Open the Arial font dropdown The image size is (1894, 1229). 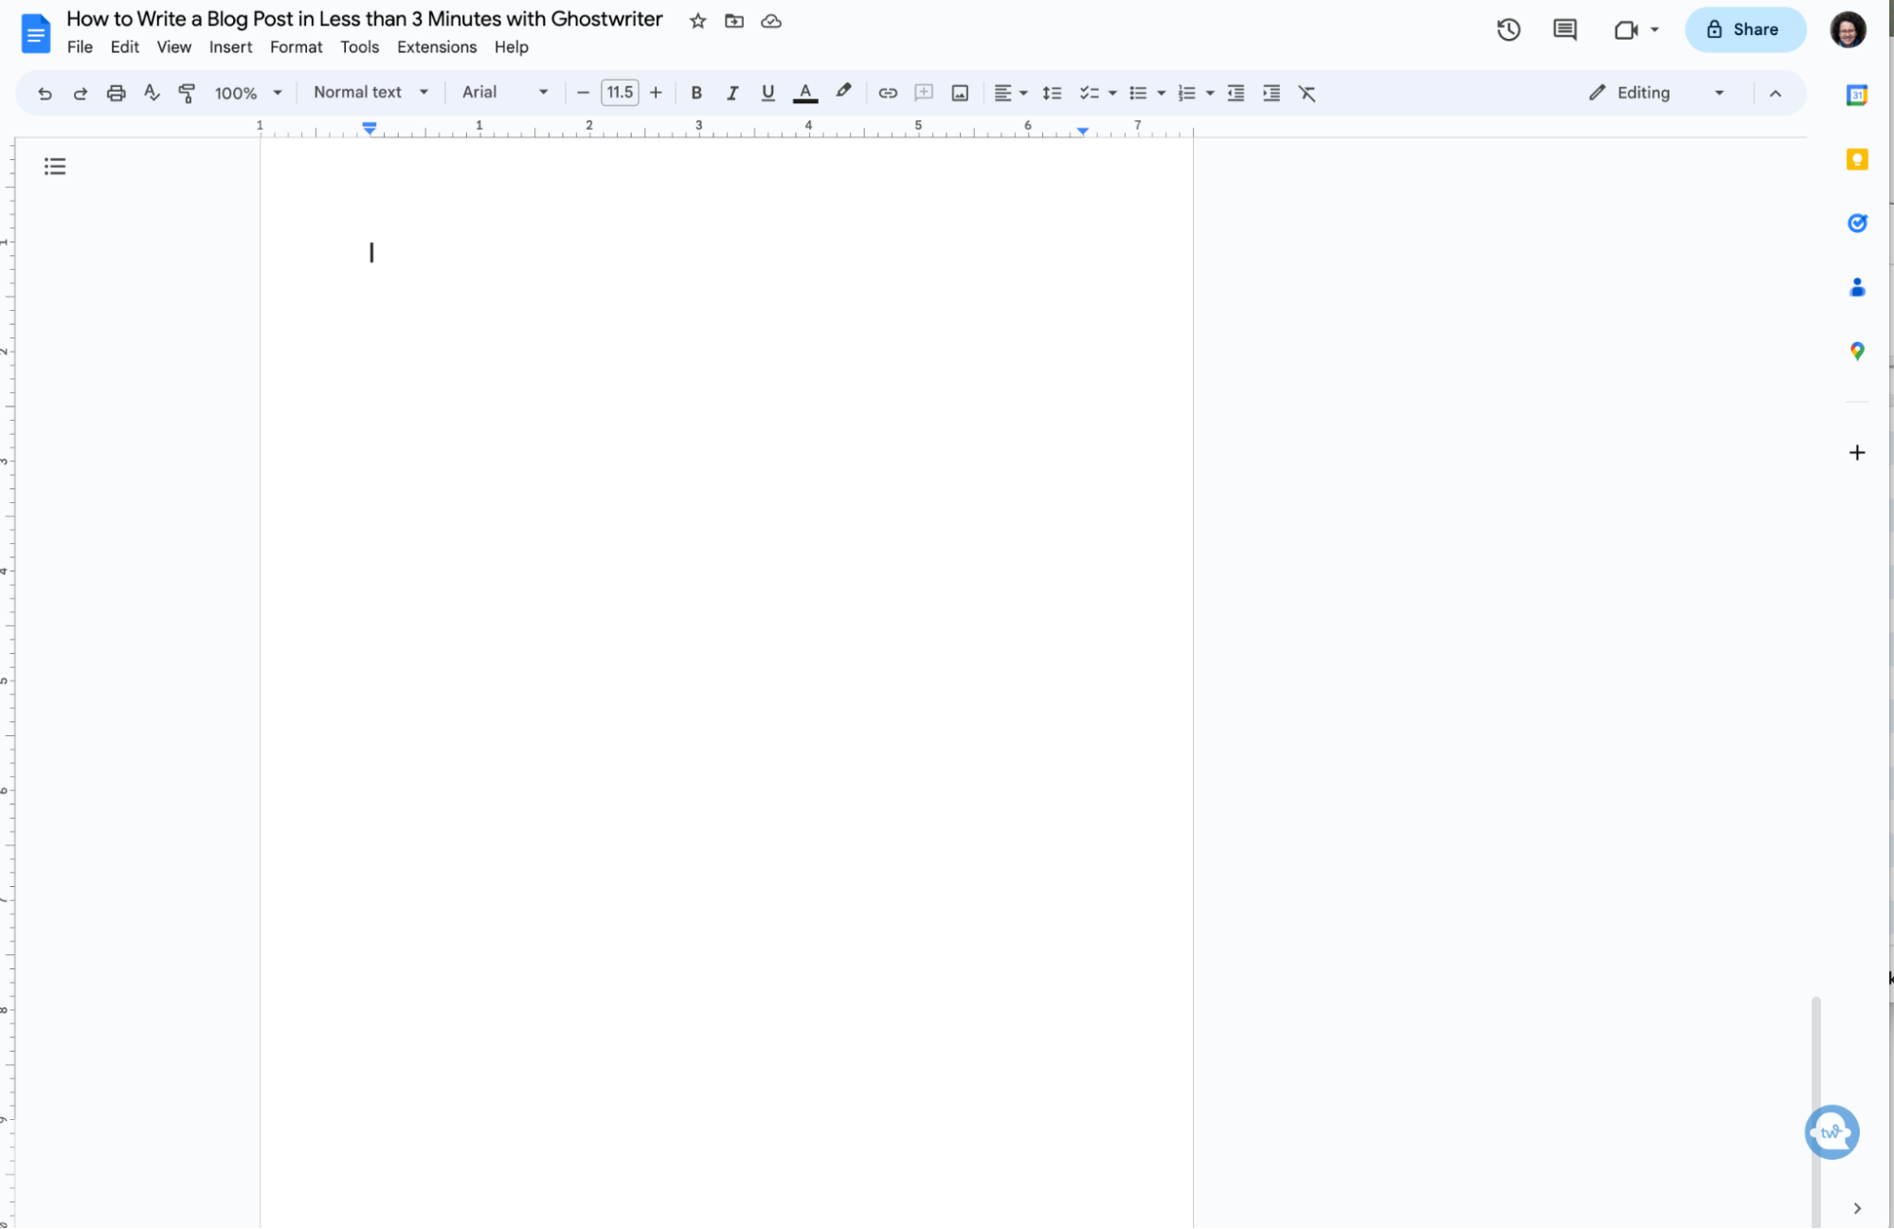504,92
